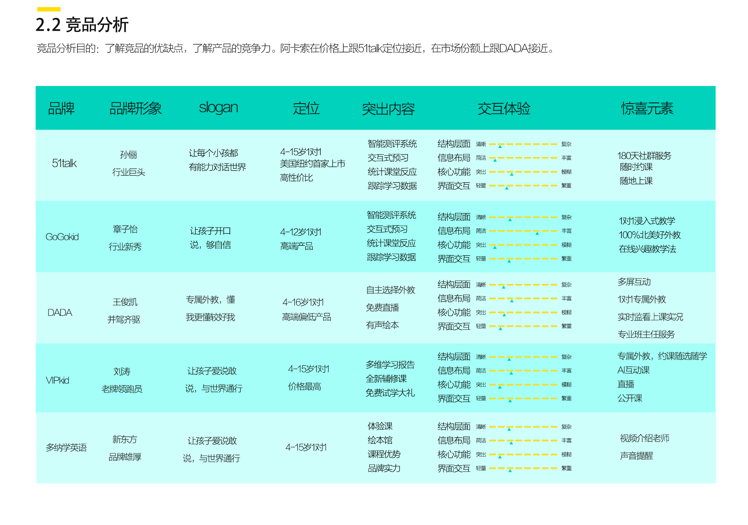Image resolution: width=748 pixels, height=525 pixels.
Task: Click the DADA 界面交互 scale marker
Action: [500, 329]
